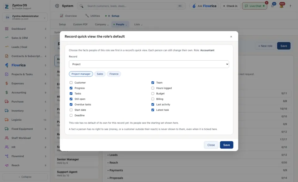Screen dimensions: 298x182
Task: Expand the Lists menu dropdown
Action: (x=138, y=24)
